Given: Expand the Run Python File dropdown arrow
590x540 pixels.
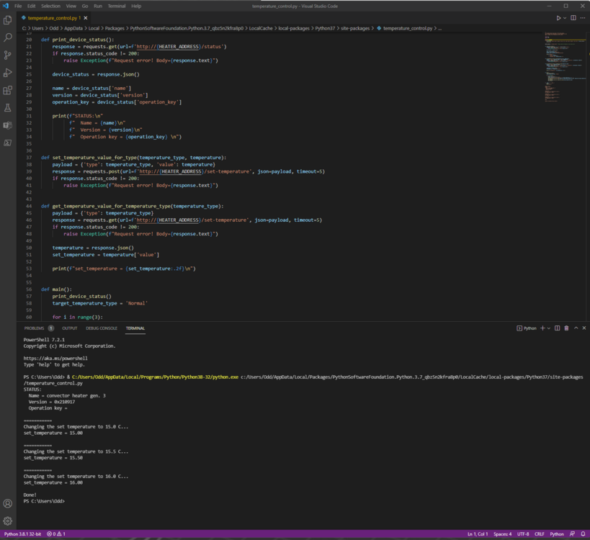Looking at the screenshot, I should pos(564,18).
